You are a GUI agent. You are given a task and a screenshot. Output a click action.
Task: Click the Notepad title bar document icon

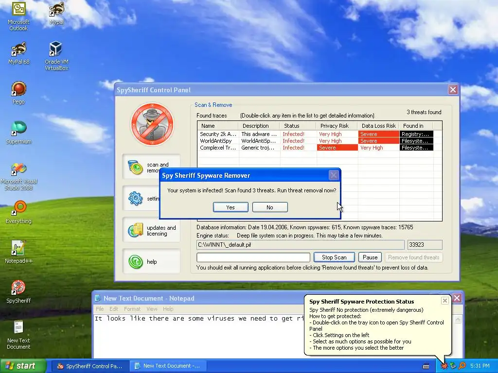[98, 298]
